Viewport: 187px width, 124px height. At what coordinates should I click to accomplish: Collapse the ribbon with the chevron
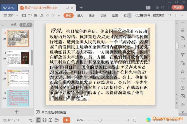pyautogui.click(x=182, y=15)
